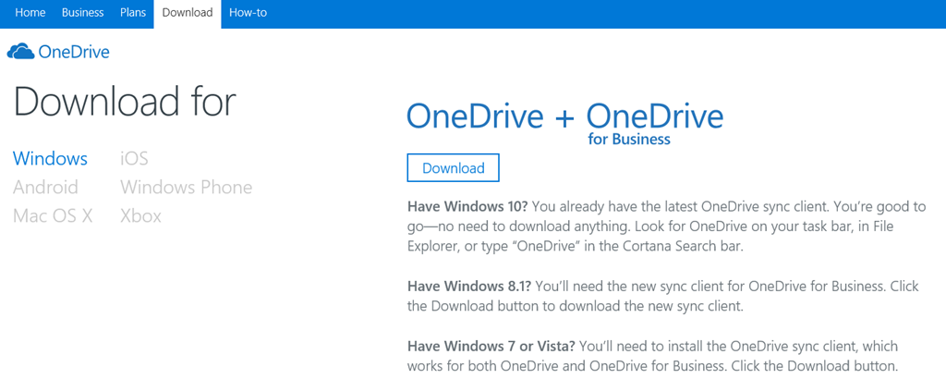
Task: Switch to the Plans nav item
Action: click(x=133, y=13)
